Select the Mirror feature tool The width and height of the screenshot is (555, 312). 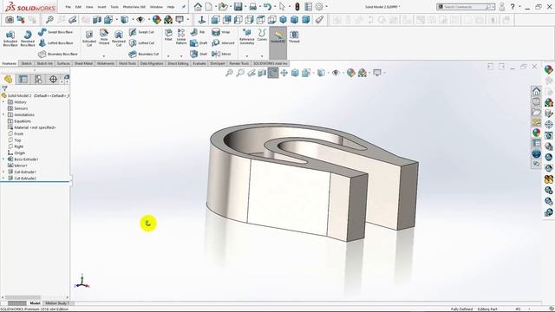coord(222,54)
